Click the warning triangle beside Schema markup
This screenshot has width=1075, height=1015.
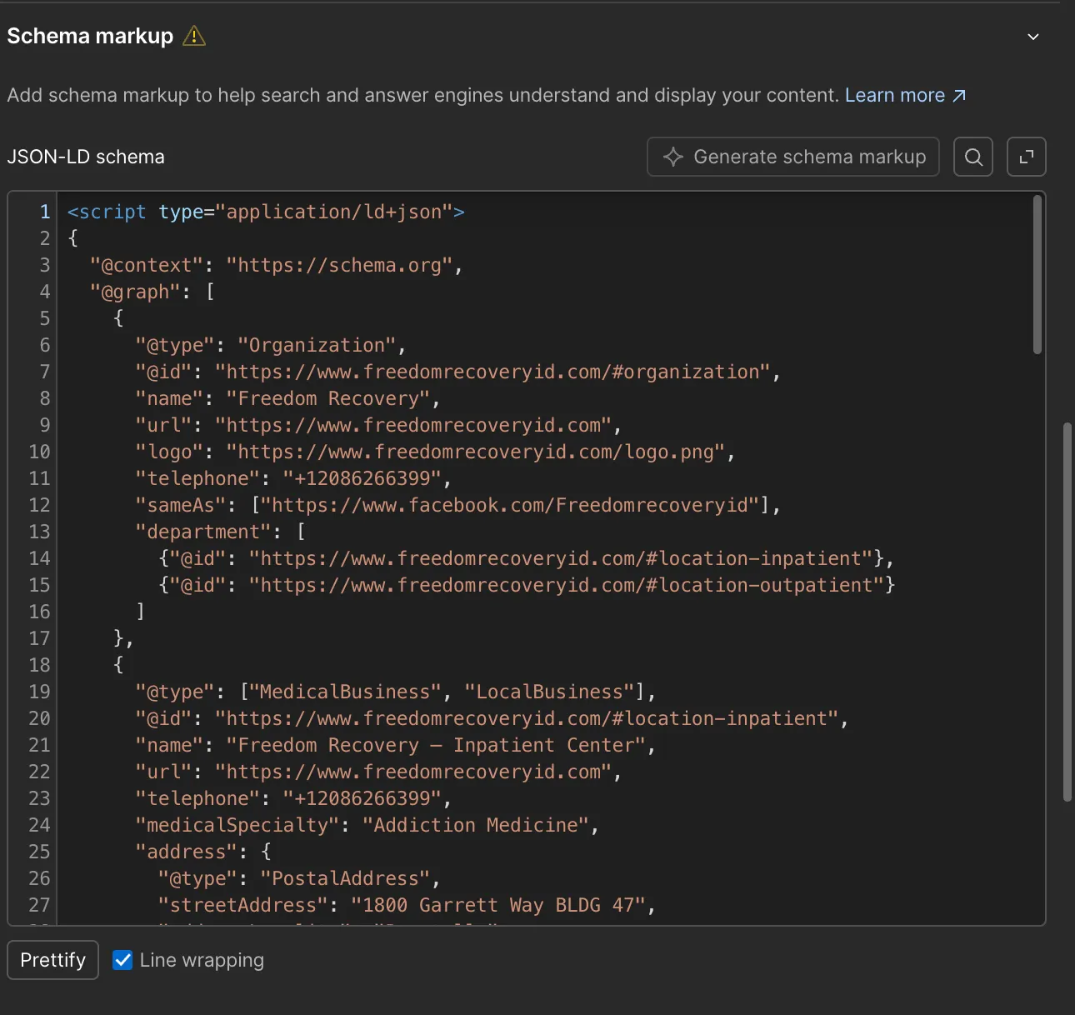pos(193,36)
